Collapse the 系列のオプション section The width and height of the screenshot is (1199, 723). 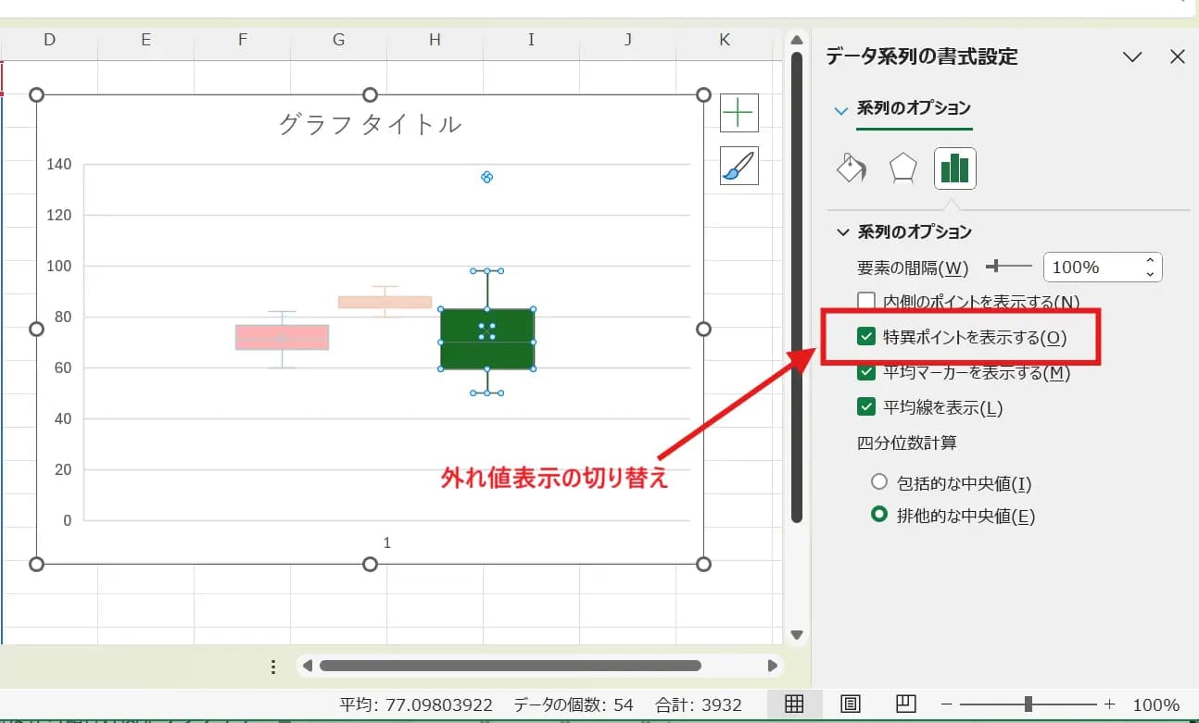[x=842, y=231]
